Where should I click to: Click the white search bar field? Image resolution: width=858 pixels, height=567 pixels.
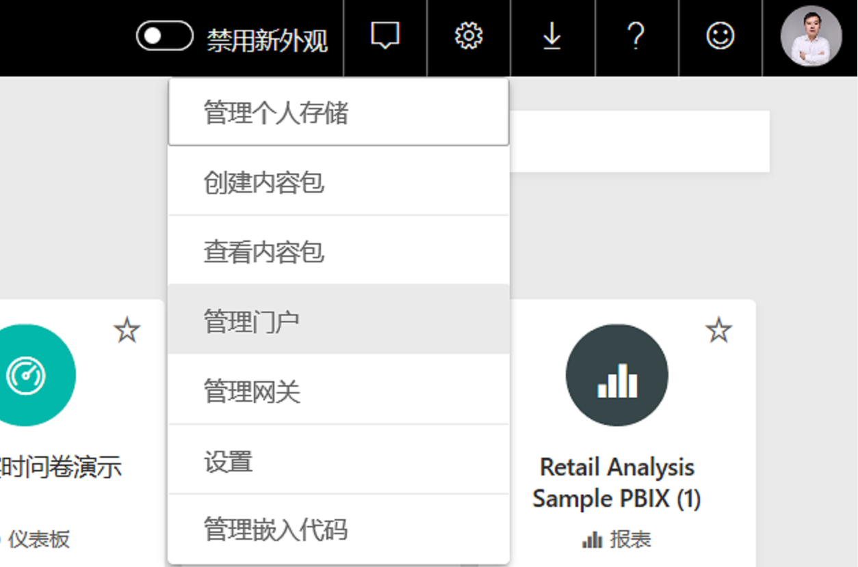coord(640,141)
